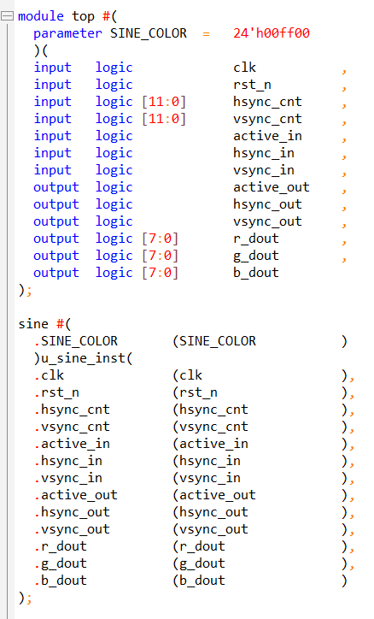This screenshot has width=374, height=619.
Task: Click the hsync_in input port name
Action: tap(263, 153)
